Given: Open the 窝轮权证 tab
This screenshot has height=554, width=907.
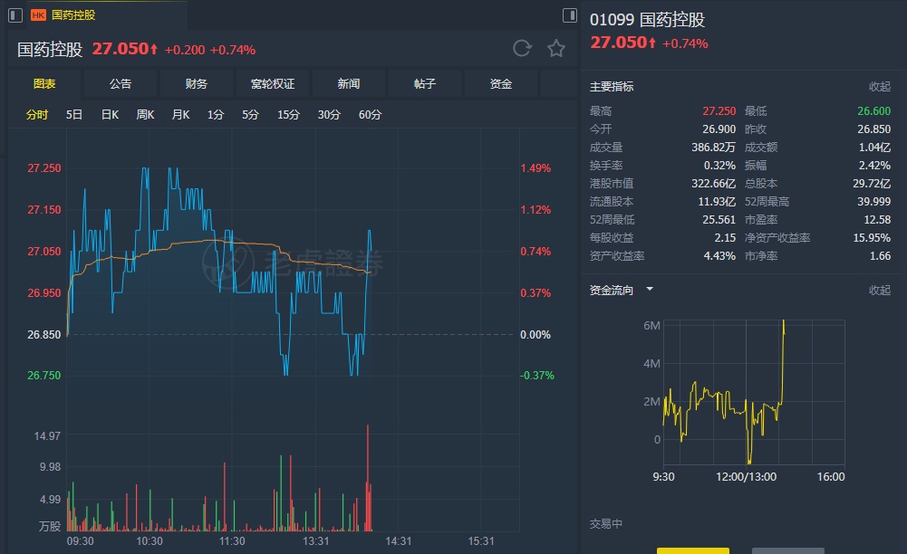Looking at the screenshot, I should point(273,84).
